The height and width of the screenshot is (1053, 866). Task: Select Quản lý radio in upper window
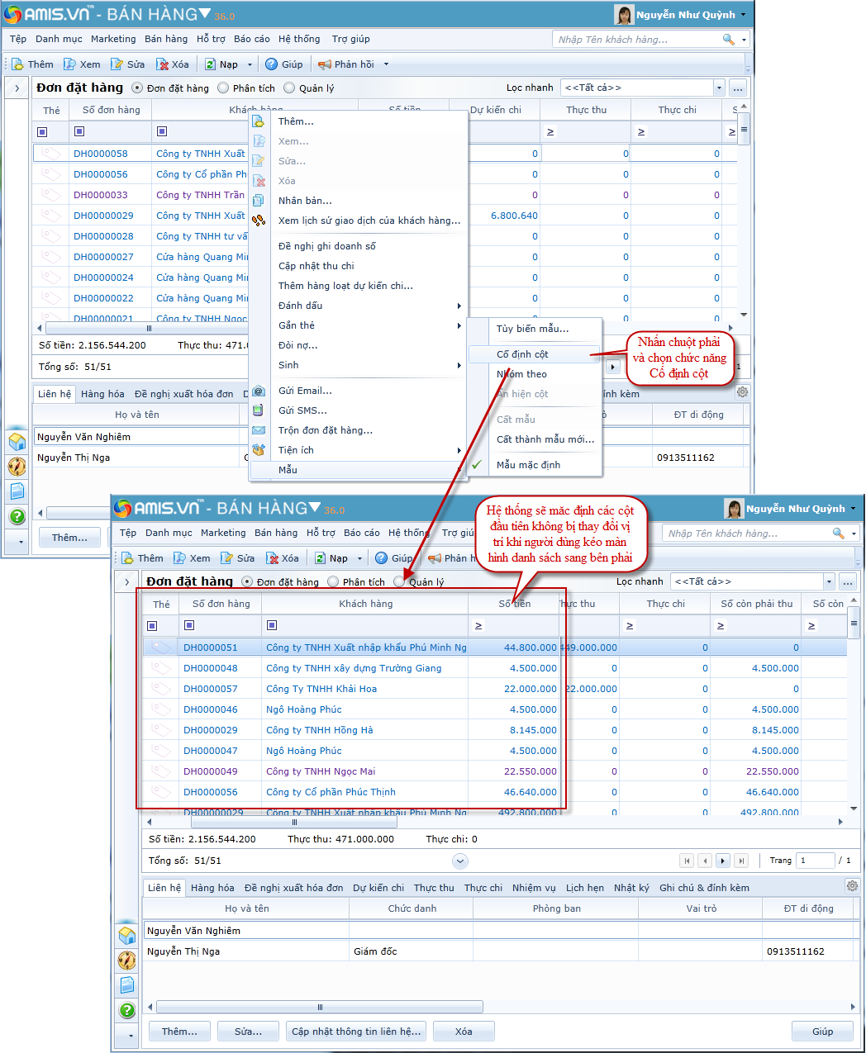pyautogui.click(x=289, y=88)
